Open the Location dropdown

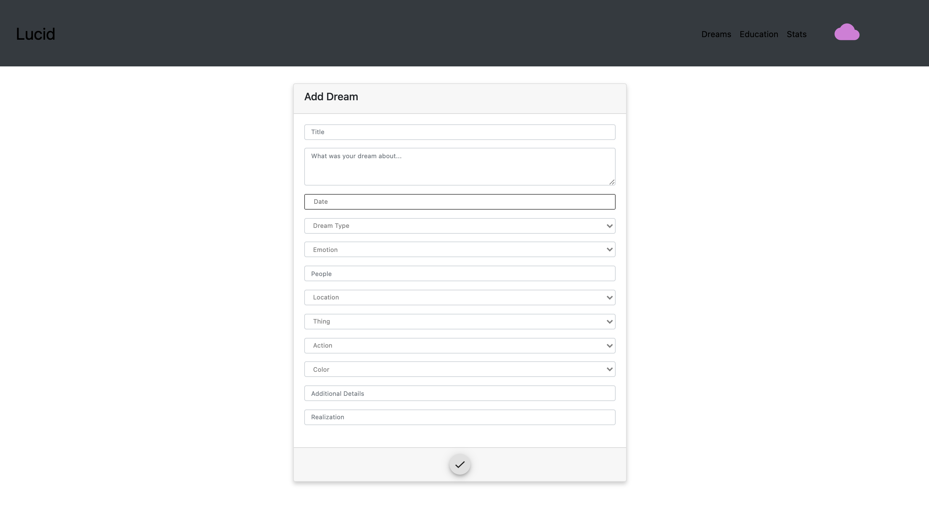[x=460, y=298]
